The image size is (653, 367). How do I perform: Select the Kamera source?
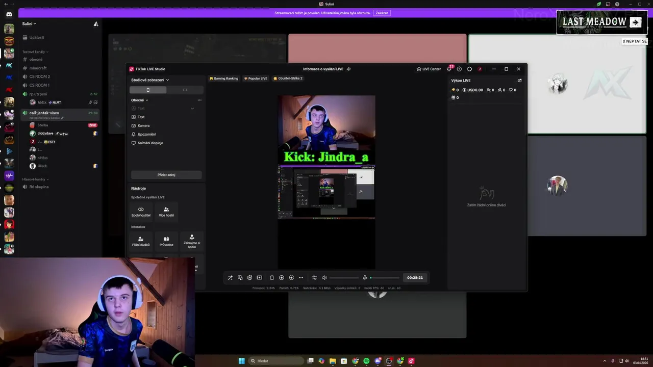tap(166, 125)
